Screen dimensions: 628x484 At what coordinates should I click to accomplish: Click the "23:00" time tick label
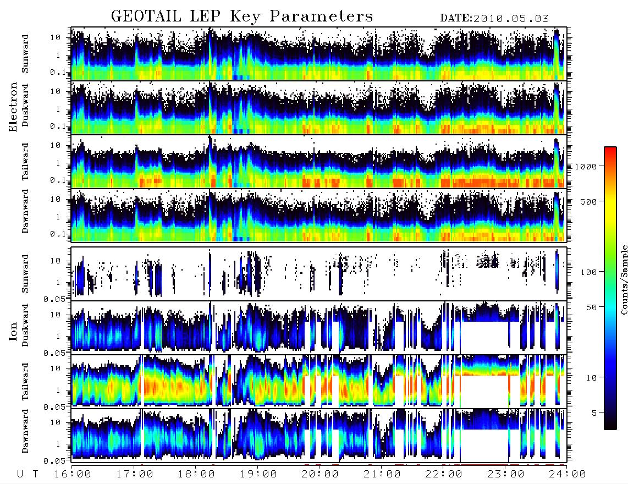506,474
